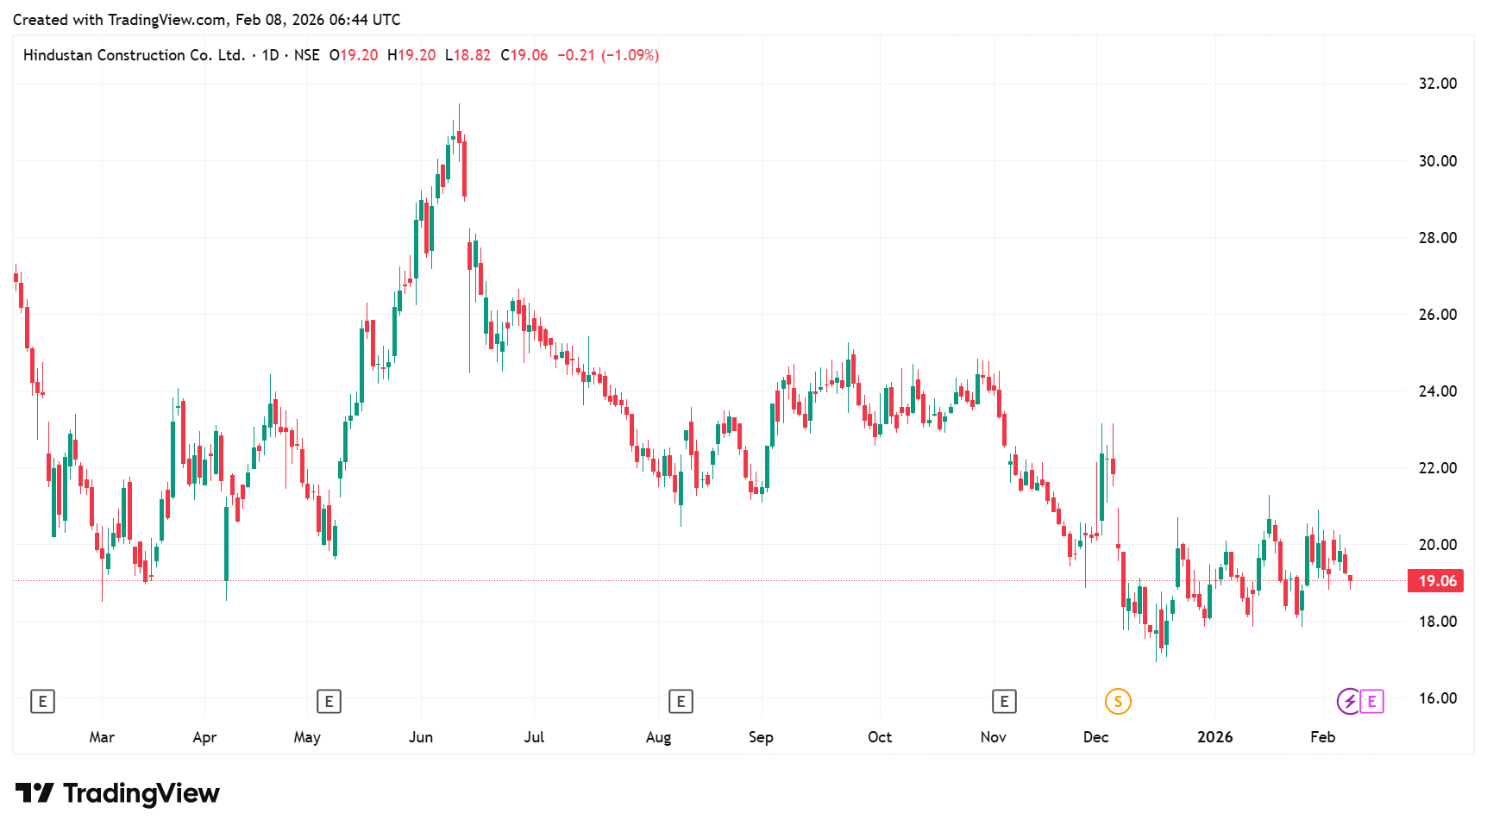Click the red 19.06 current price label

point(1436,581)
